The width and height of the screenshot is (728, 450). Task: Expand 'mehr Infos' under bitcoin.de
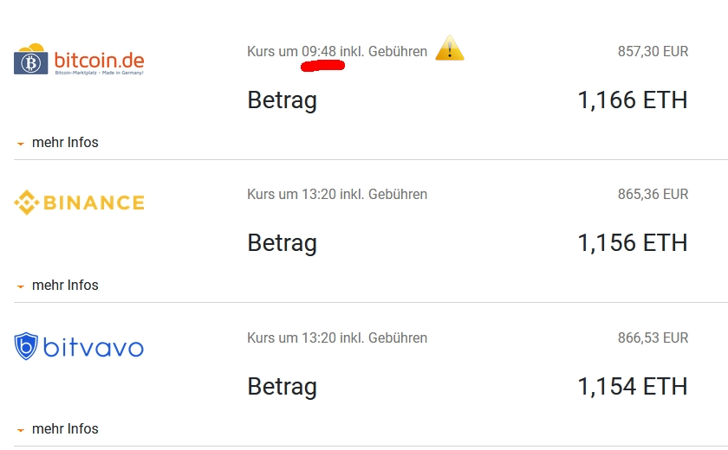[65, 143]
